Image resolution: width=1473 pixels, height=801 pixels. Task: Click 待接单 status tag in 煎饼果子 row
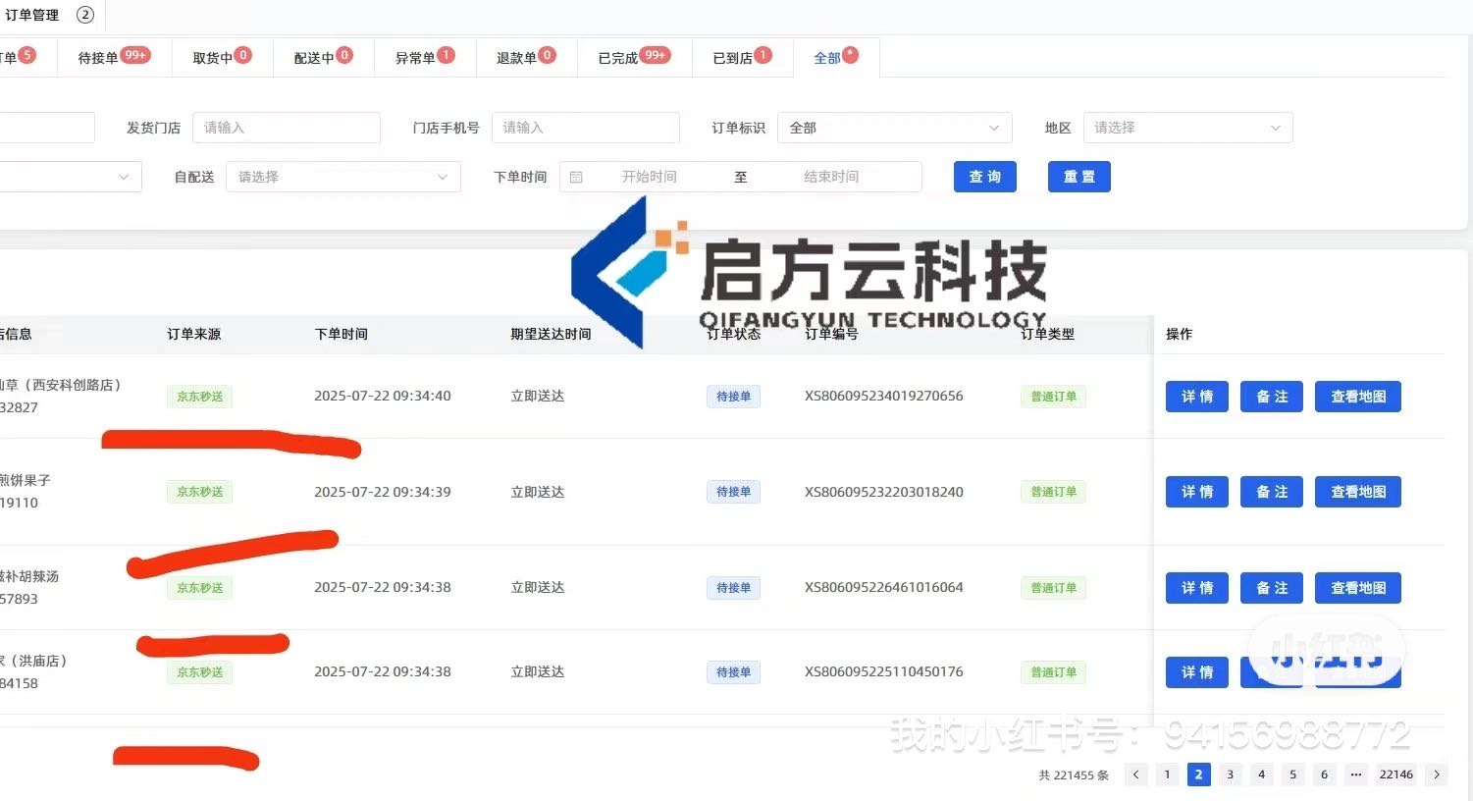point(733,492)
